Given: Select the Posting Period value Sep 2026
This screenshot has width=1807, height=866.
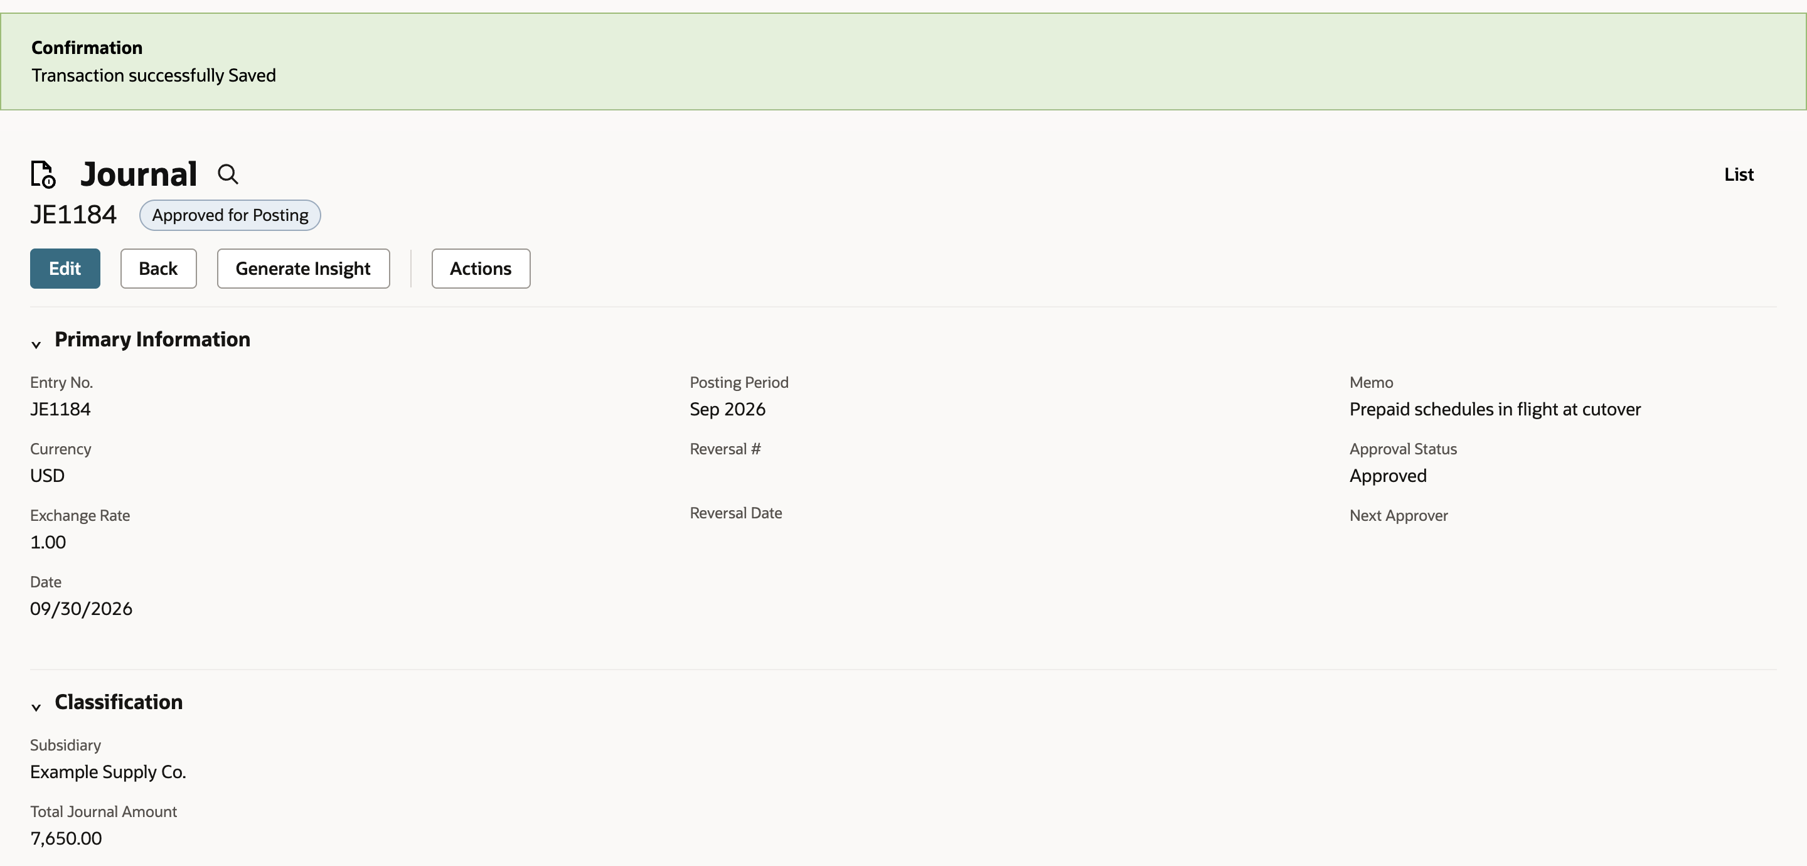Looking at the screenshot, I should click(727, 409).
